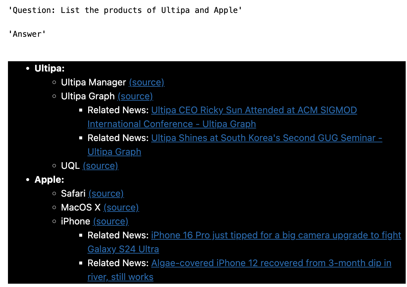Click the UQL source link
The height and width of the screenshot is (287, 407).
100,166
